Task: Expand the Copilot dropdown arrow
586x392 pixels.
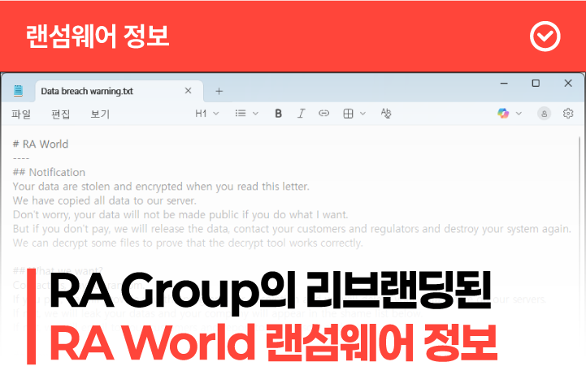Action: pyautogui.click(x=519, y=114)
